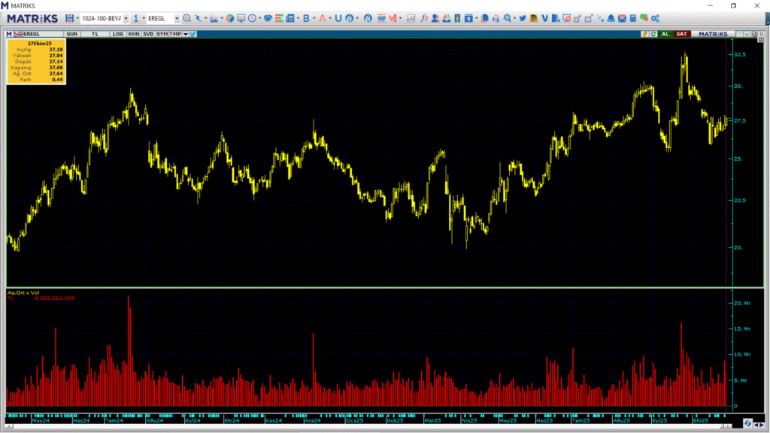Toggle TMP option in chart header
This screenshot has height=433, width=770.
point(175,34)
